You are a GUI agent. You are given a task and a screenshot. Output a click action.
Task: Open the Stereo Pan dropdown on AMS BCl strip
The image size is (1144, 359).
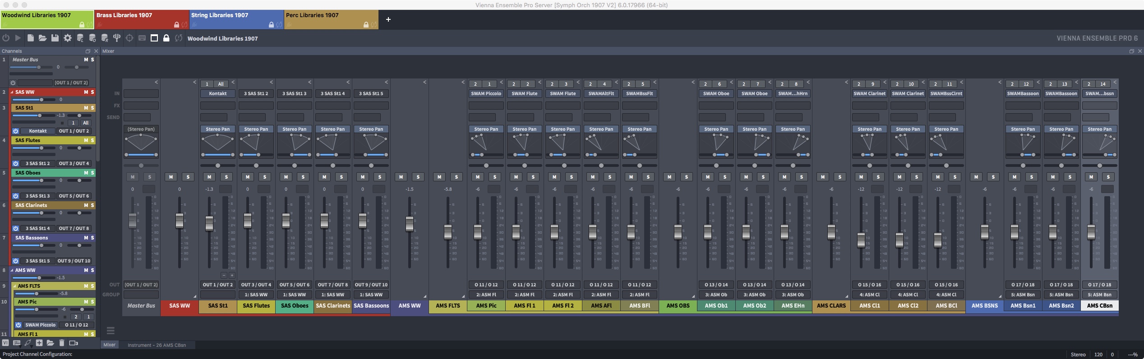point(946,129)
